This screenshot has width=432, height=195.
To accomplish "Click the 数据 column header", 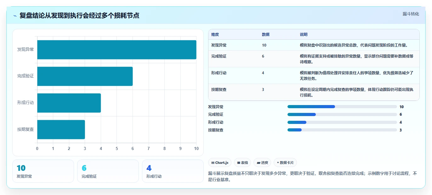I will point(266,34).
